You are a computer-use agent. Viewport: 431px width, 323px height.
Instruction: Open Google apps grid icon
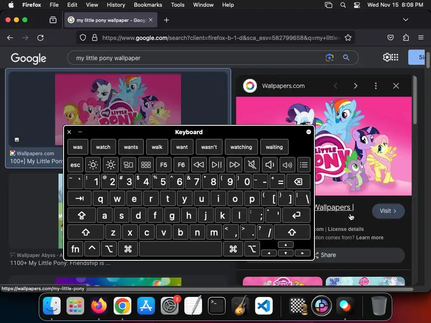pos(395,57)
